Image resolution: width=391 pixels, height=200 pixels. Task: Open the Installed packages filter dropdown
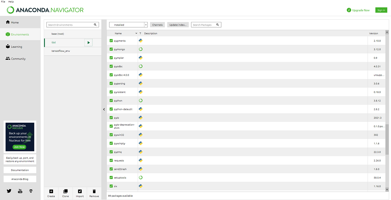146,24
